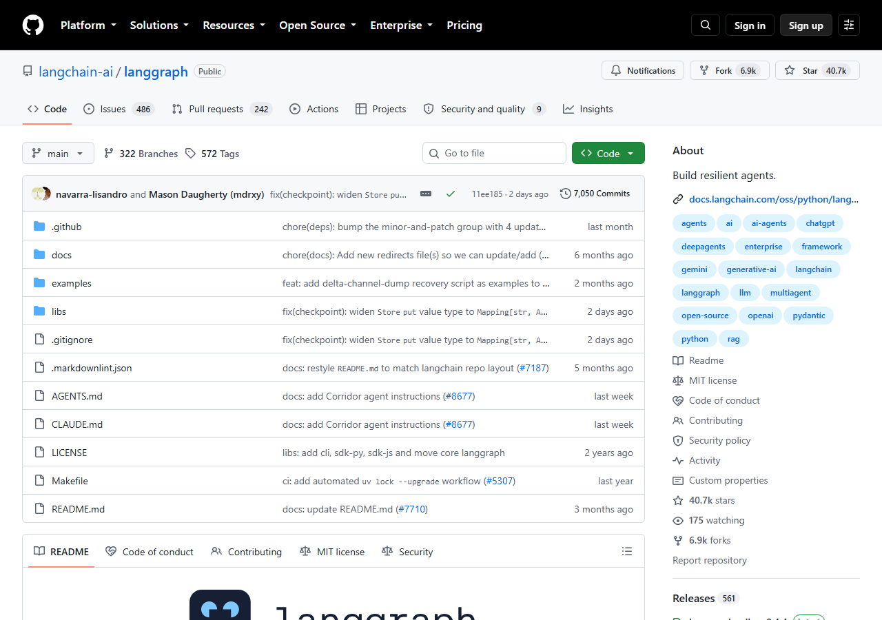Screen dimensions: 882x620
Task: Switch to the Issues tab
Action: click(x=119, y=109)
